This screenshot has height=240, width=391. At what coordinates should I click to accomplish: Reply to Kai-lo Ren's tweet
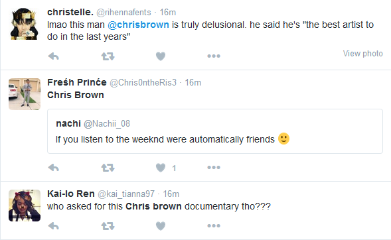[x=53, y=226]
